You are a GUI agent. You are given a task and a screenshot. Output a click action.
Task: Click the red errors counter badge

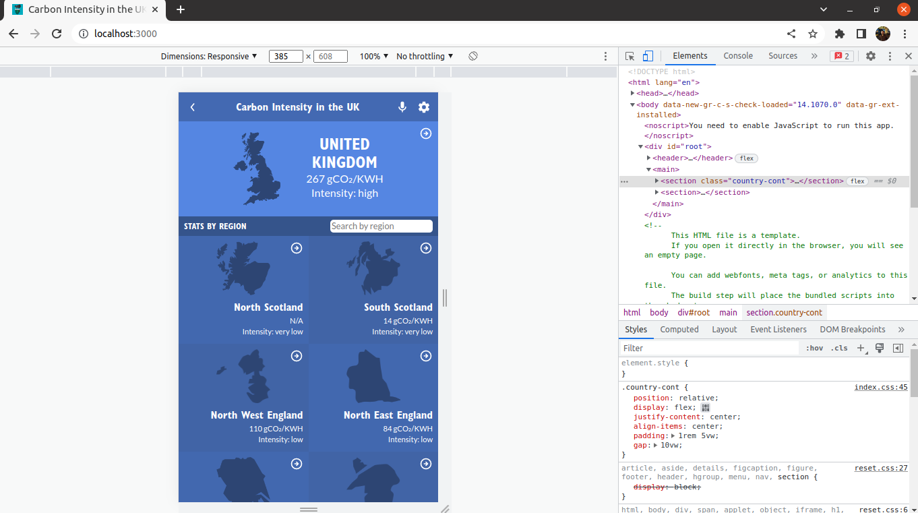[842, 56]
